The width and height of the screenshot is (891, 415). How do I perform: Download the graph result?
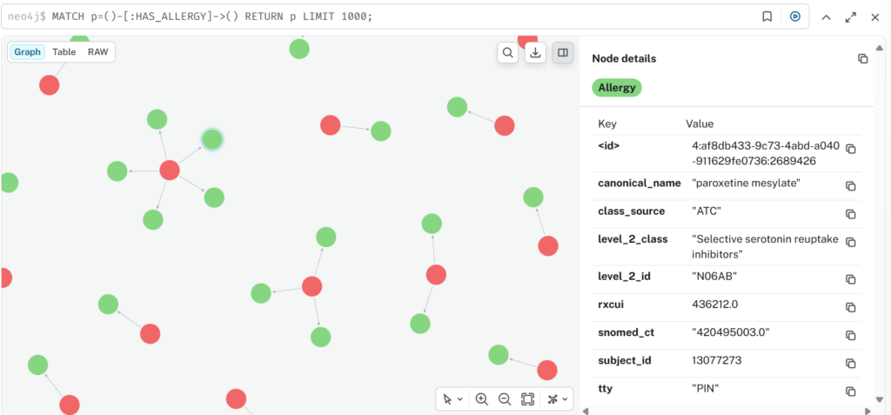536,53
